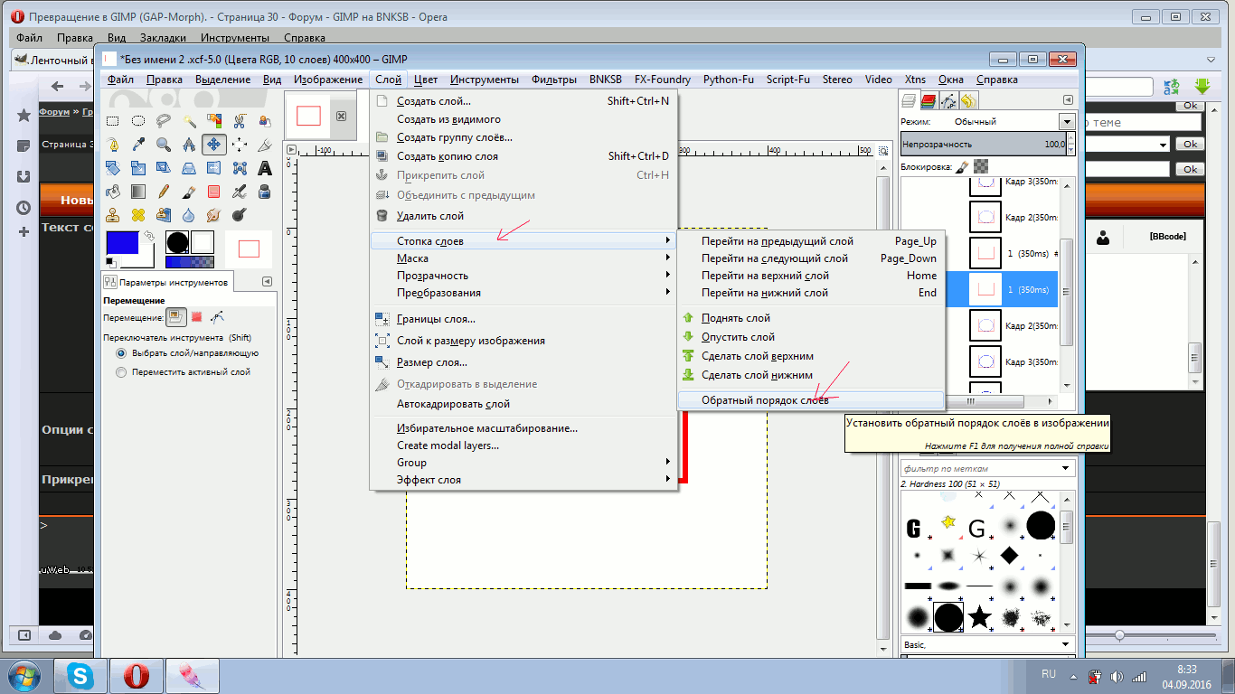Toggle lock alpha channel checkerboard icon
The image size is (1235, 694).
point(981,166)
